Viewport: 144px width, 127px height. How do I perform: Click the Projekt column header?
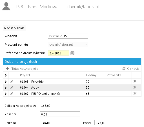point(25,75)
